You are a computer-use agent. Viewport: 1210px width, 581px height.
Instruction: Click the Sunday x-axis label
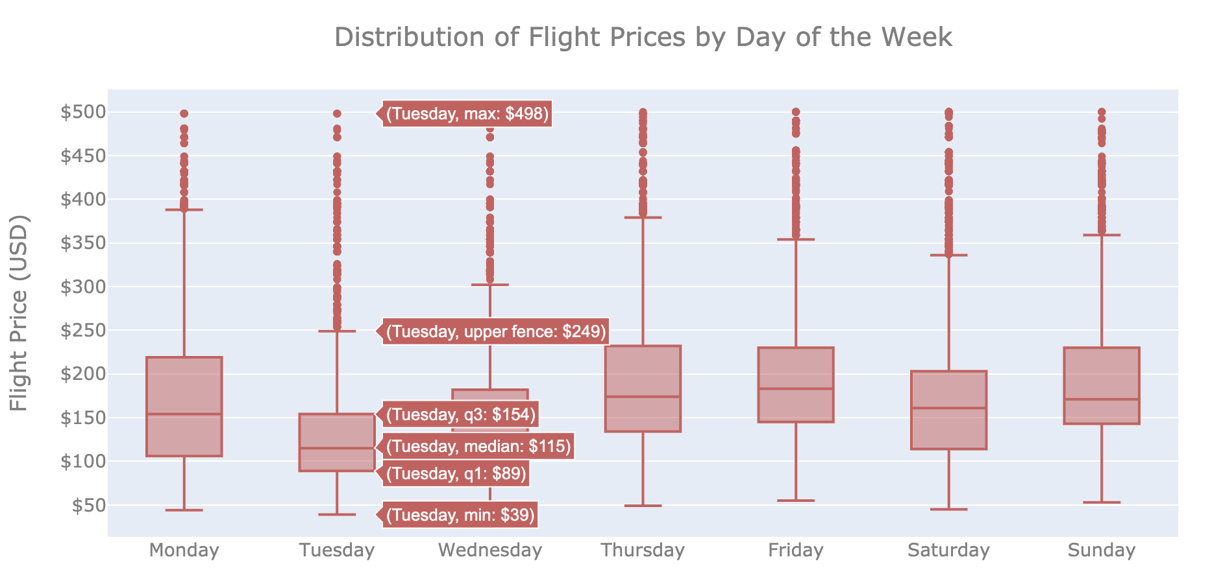[1102, 551]
